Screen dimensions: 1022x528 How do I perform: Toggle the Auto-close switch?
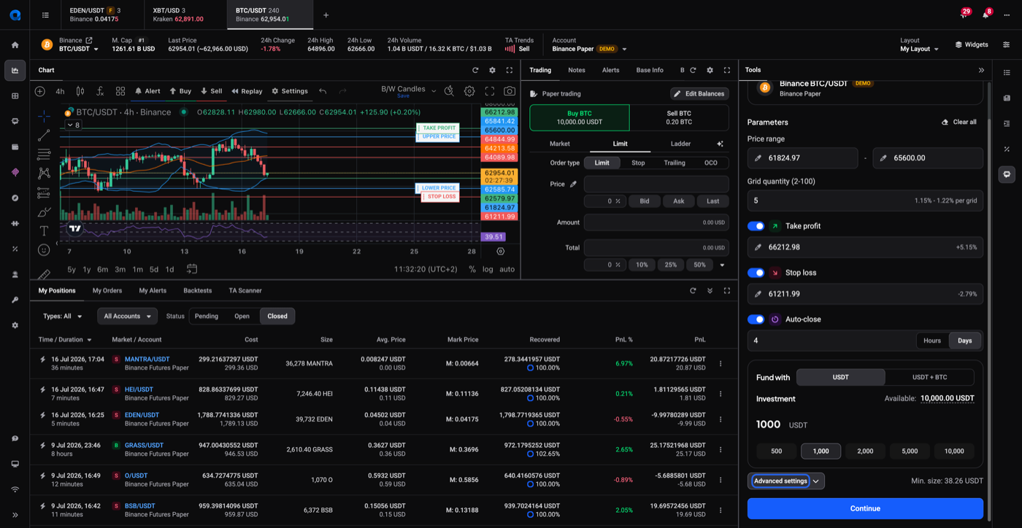pyautogui.click(x=756, y=319)
